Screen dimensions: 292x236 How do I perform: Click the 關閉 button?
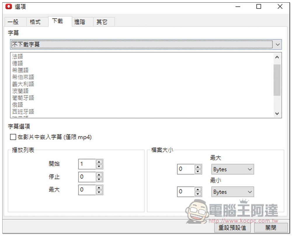(271, 228)
